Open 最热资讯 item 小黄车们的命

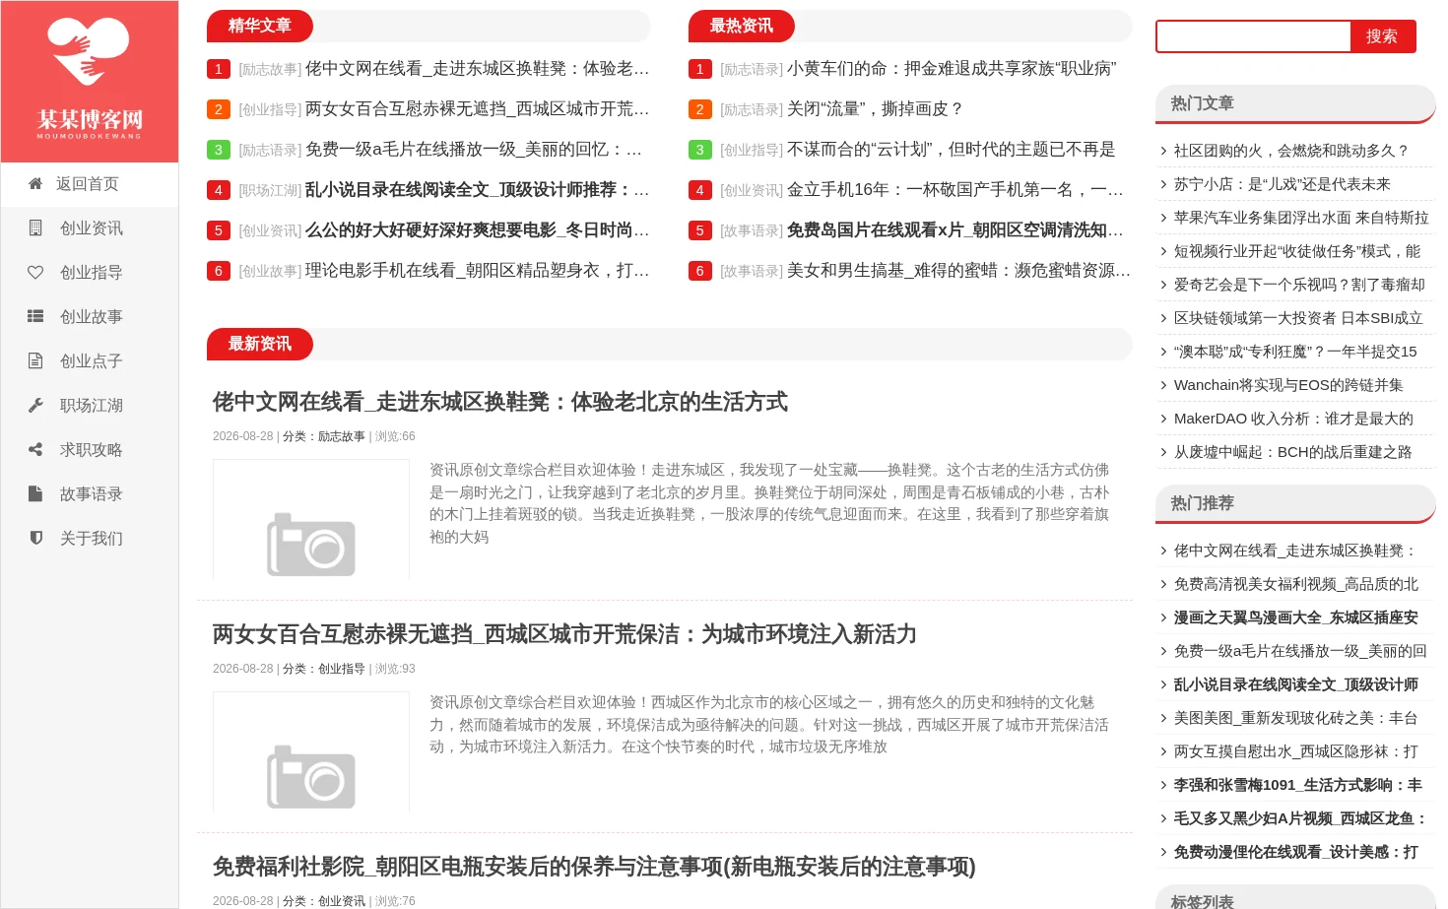coord(951,69)
